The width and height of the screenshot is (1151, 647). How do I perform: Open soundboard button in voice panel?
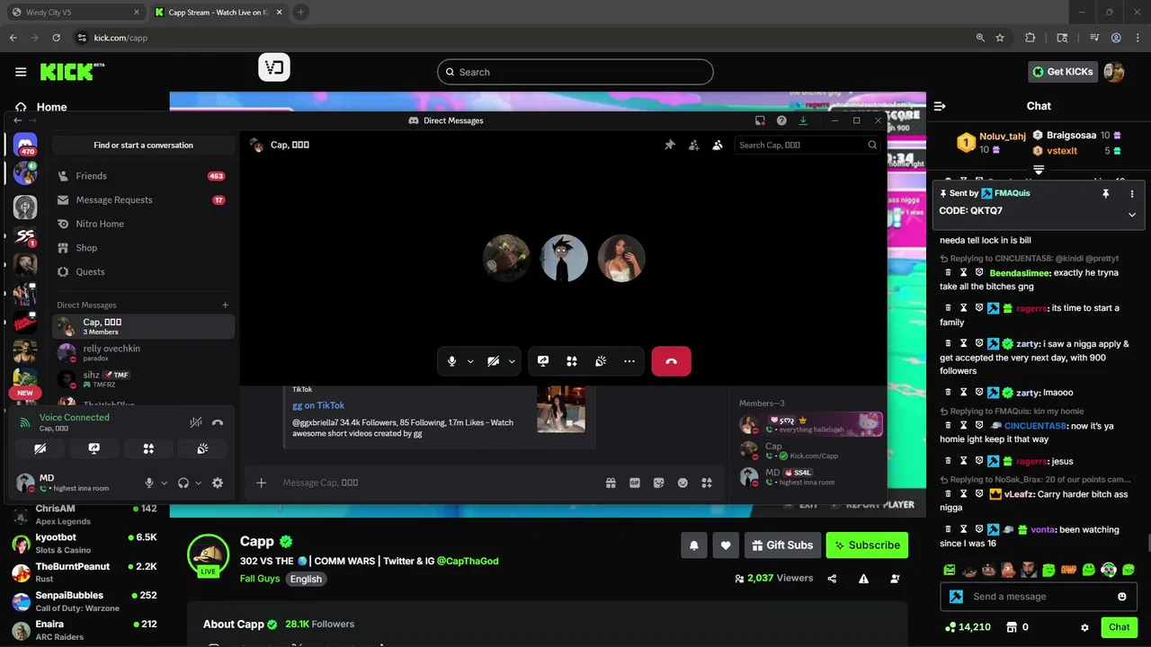202,448
